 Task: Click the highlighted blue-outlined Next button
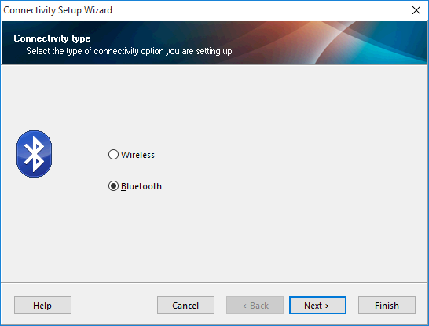pyautogui.click(x=317, y=306)
